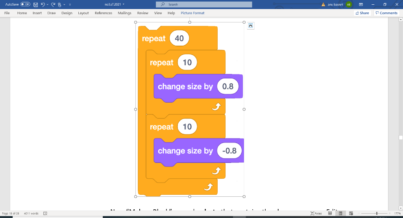Open the Touch/Mouse mode dropdown arrow
403x218 pixels.
click(64, 4)
